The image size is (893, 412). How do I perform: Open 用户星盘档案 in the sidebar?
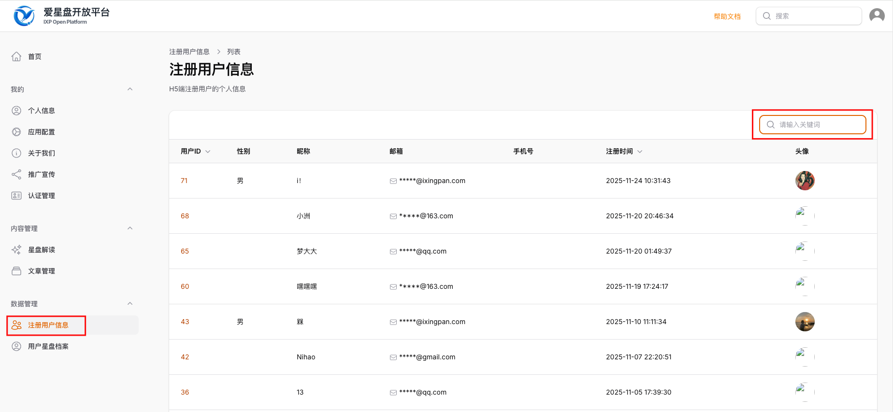[x=48, y=346]
